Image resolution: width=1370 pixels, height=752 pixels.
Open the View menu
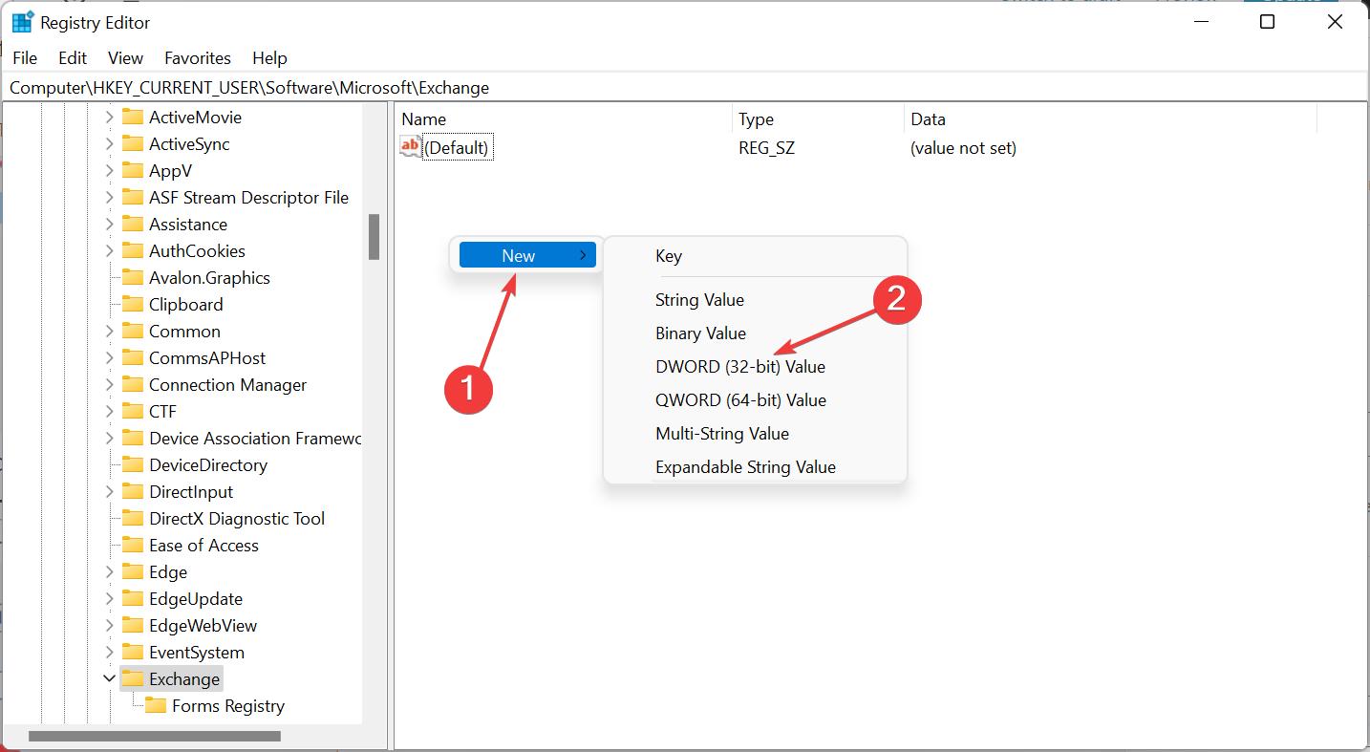tap(125, 58)
